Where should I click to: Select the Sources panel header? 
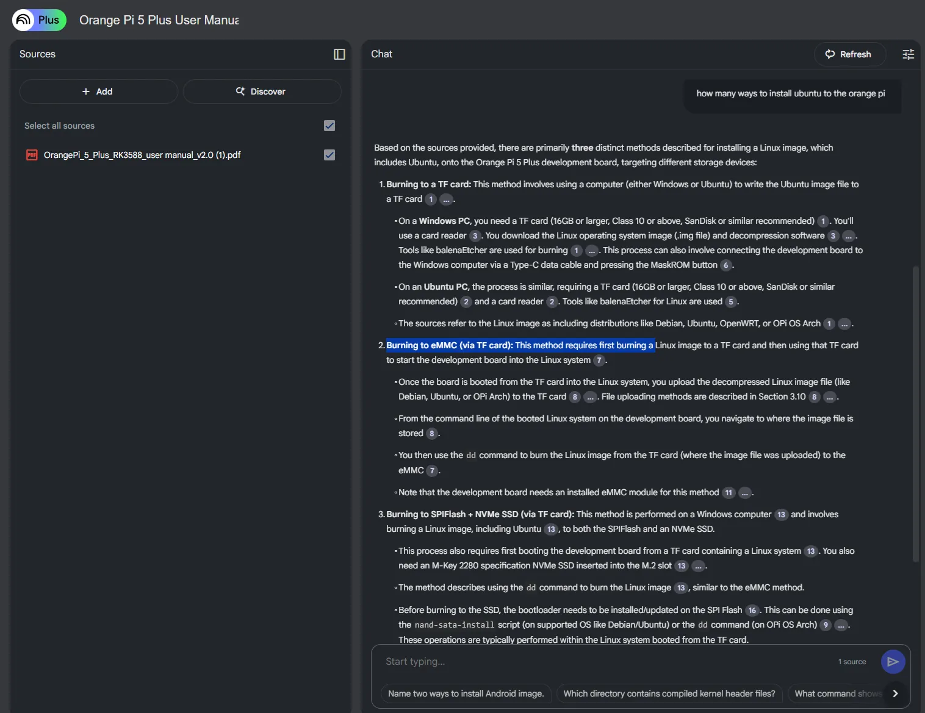click(x=37, y=54)
